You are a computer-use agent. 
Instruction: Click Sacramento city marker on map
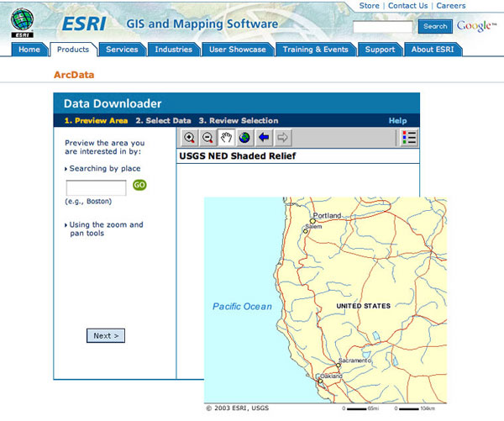[x=339, y=366]
